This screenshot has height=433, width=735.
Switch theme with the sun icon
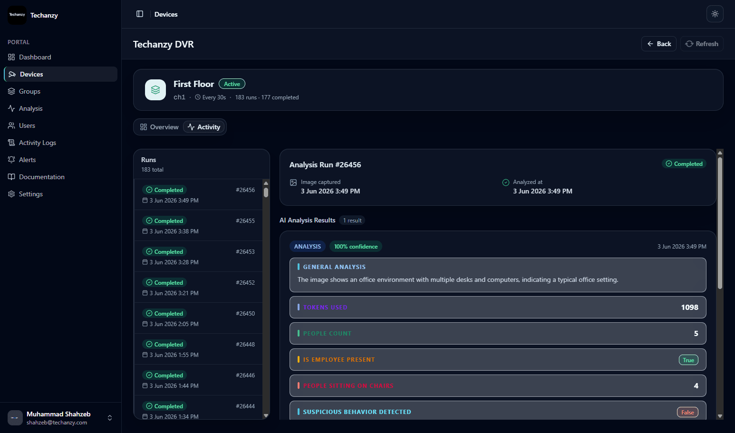point(715,14)
